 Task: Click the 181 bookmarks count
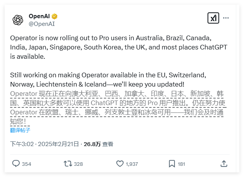click(181, 164)
